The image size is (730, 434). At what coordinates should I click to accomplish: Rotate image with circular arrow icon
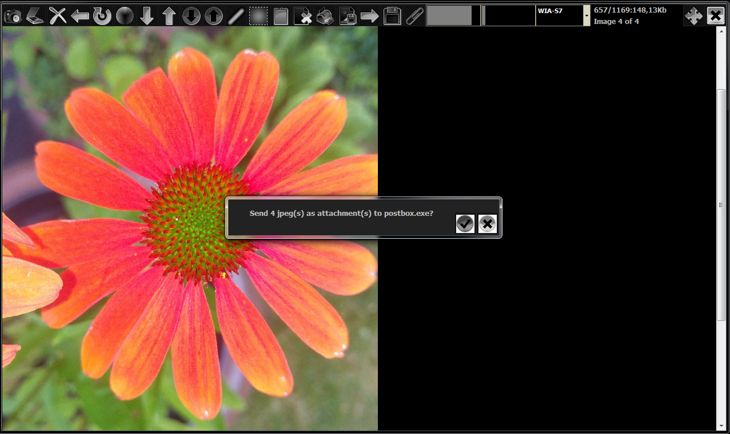102,15
